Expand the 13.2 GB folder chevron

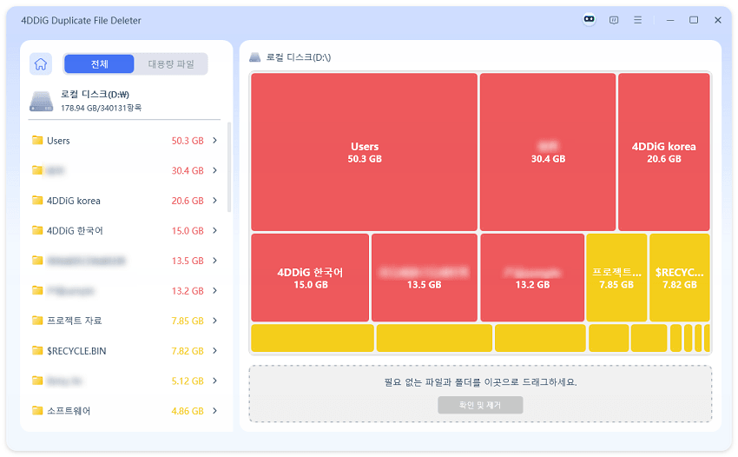coord(214,290)
